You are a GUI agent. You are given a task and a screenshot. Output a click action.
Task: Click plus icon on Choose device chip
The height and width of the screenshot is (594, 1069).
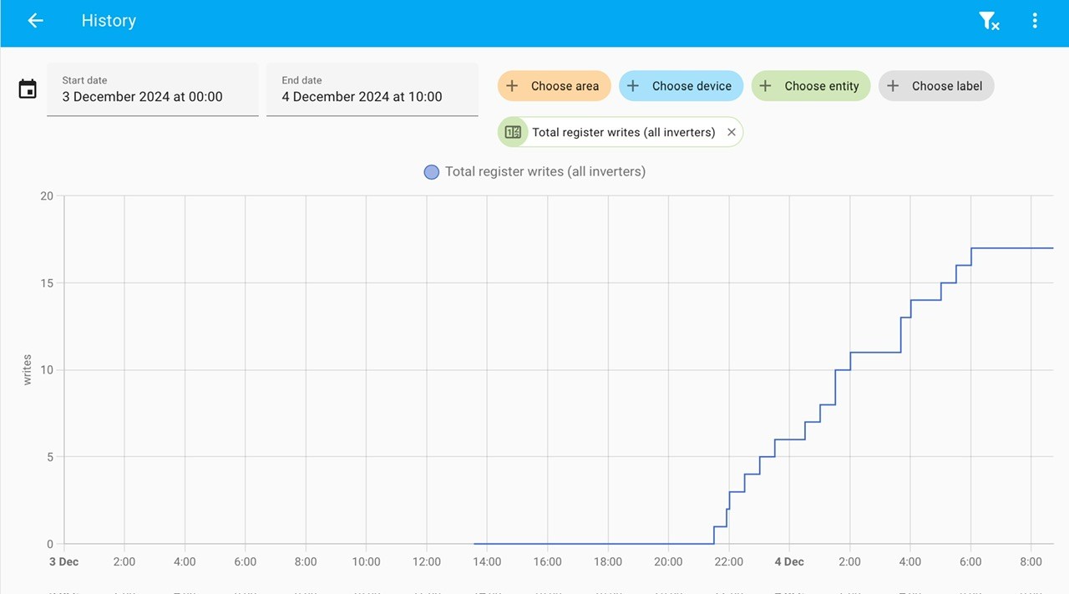click(633, 86)
